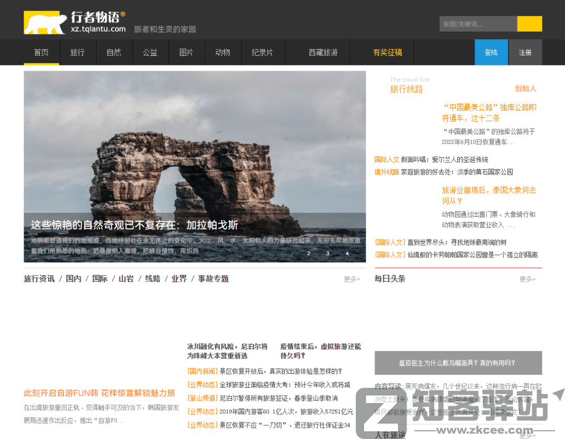Open the featured headline about 加拉帕戈斯
Image resolution: width=565 pixels, height=439 pixels.
(134, 225)
